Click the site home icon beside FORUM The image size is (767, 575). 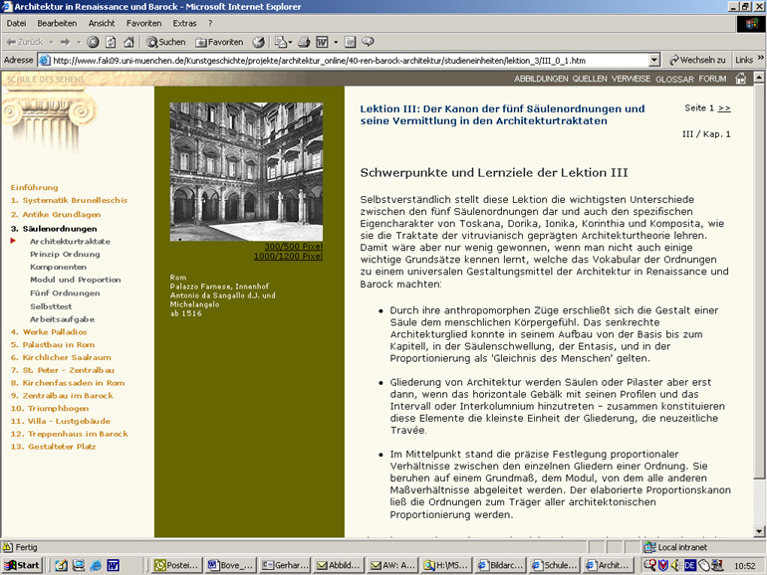(x=740, y=79)
